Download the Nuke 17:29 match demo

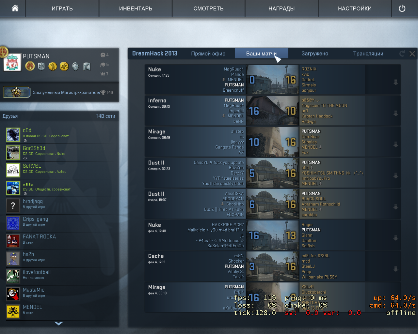click(x=396, y=82)
